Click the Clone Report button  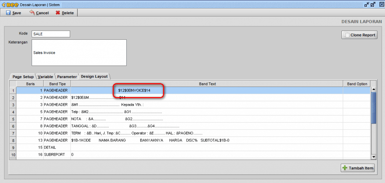pyautogui.click(x=359, y=35)
